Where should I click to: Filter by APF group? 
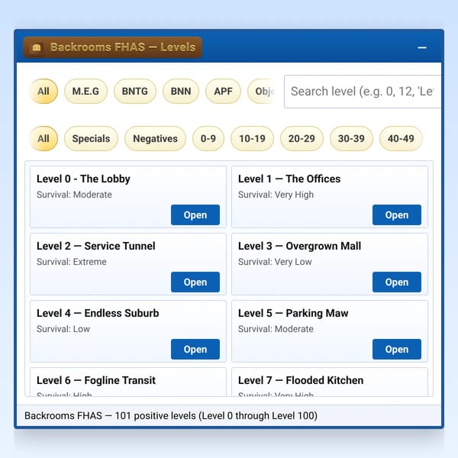tap(223, 91)
